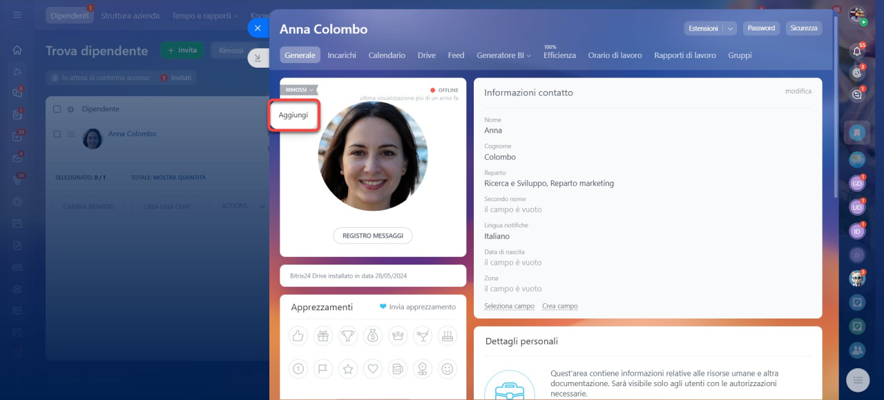
Task: Click In attesa di conferma accesso chip
Action: click(x=101, y=78)
